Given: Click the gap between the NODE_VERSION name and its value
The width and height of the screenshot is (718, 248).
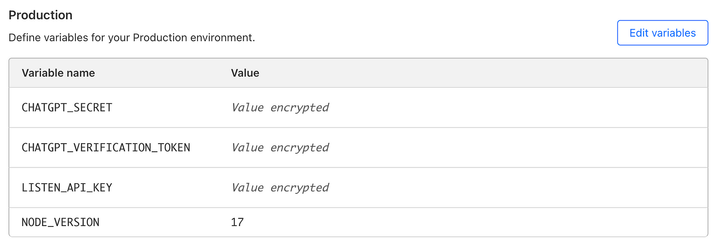Looking at the screenshot, I should point(165,222).
